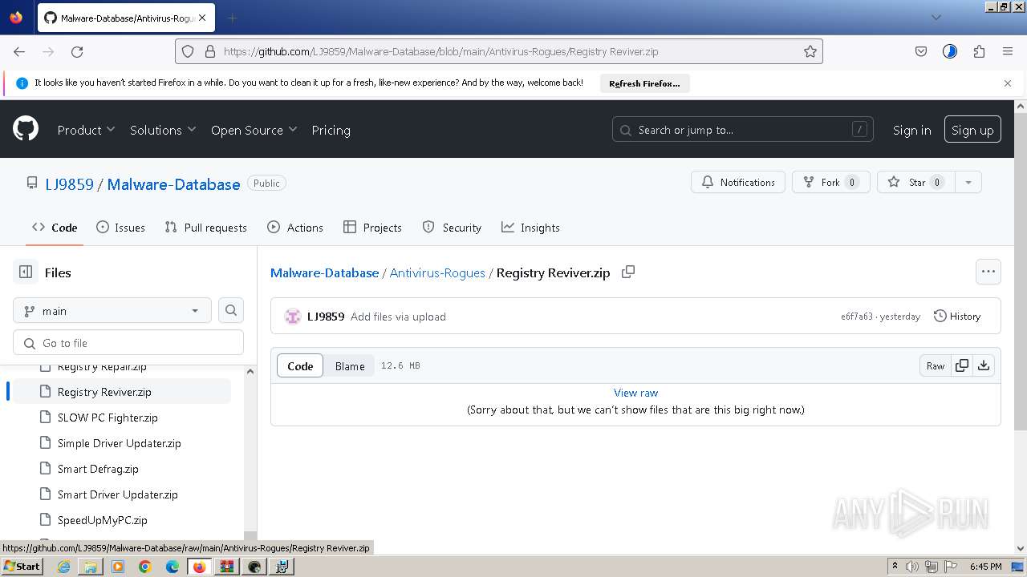The height and width of the screenshot is (577, 1027).
Task: Switch to Blame view
Action: pos(350,365)
